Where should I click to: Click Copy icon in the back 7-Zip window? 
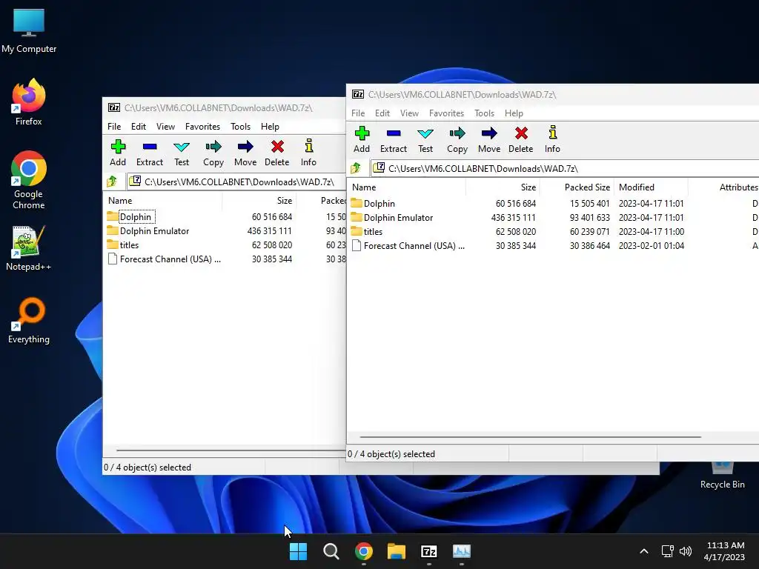213,147
